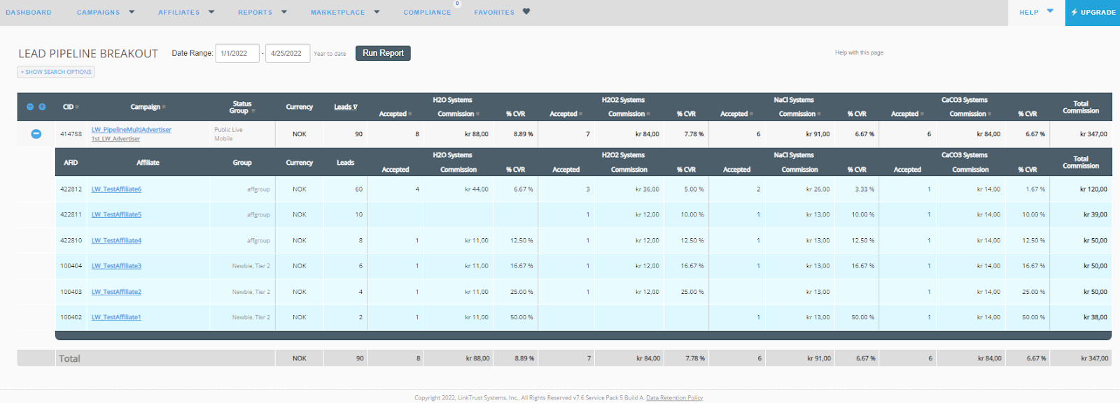This screenshot has height=403, width=1120.
Task: Collapse all rows with header minus icon
Action: 30,107
